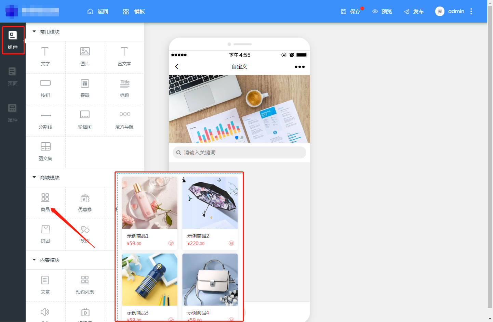Click the 保存 save button

(x=351, y=11)
